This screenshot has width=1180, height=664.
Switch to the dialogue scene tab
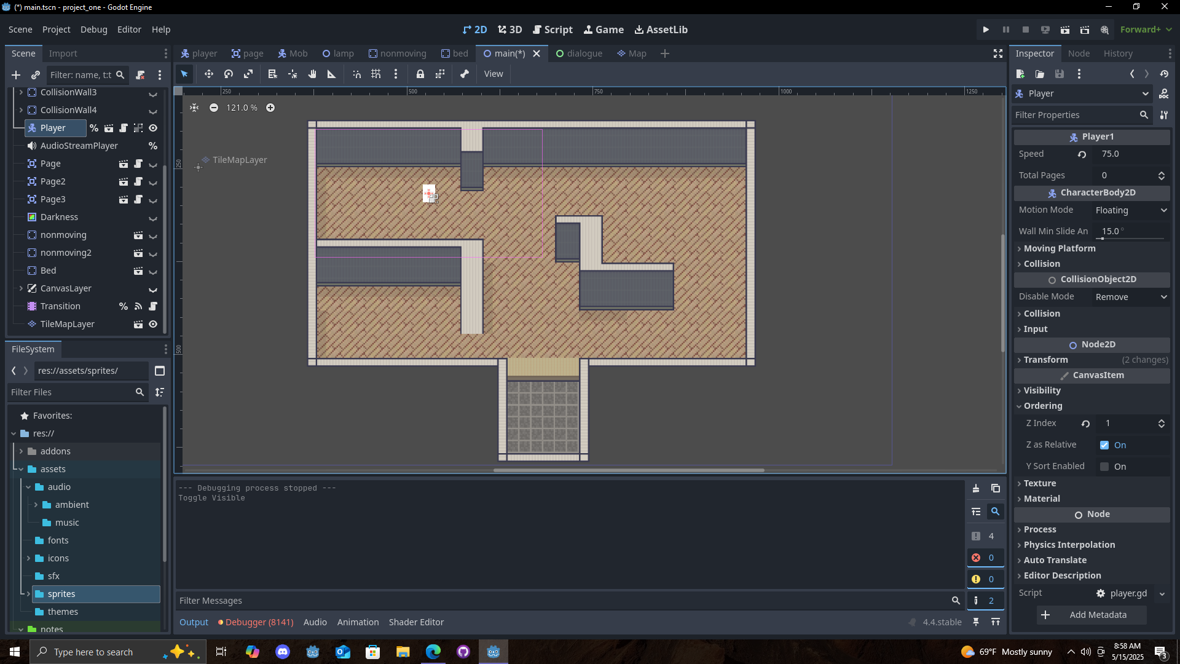pyautogui.click(x=579, y=53)
